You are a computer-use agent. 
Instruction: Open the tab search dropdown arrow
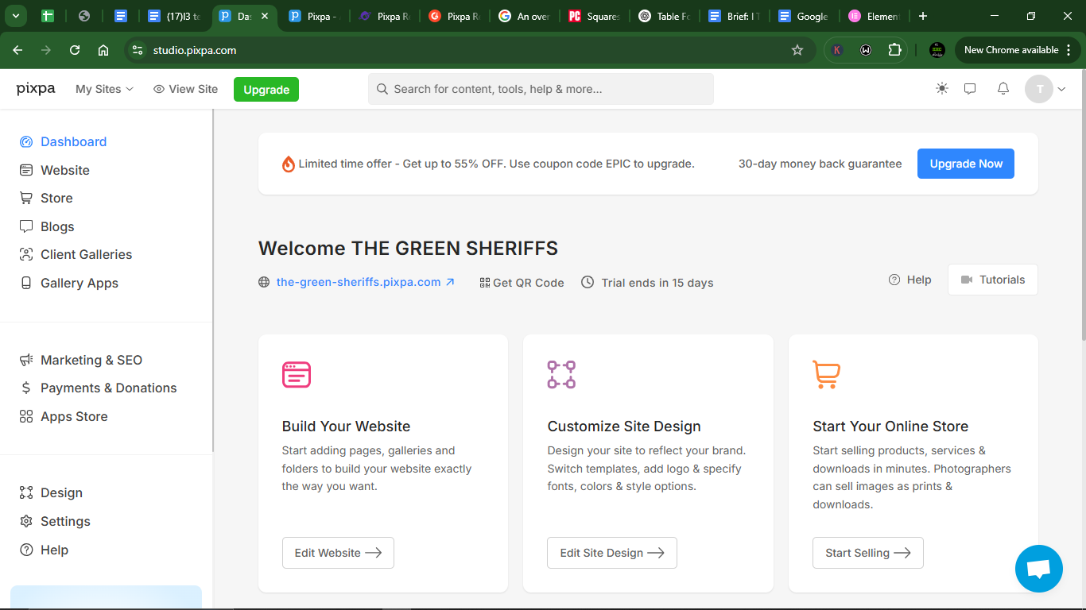click(x=15, y=16)
